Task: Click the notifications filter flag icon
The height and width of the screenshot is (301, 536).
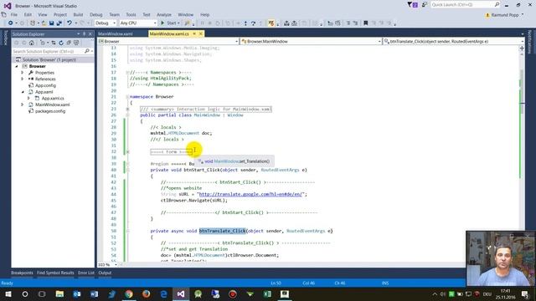Action: (x=410, y=4)
